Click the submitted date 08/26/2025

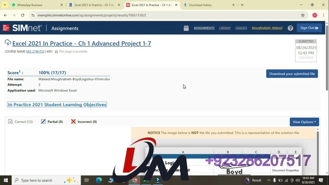pyautogui.click(x=306, y=48)
